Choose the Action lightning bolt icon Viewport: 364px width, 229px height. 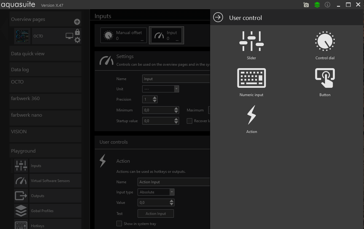pyautogui.click(x=251, y=115)
